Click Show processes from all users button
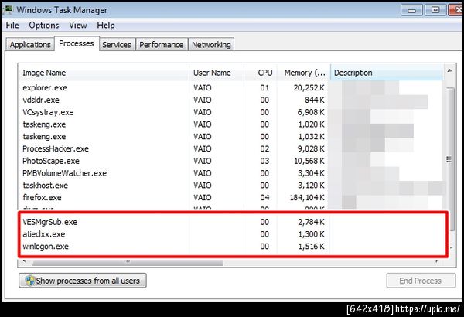464x317 pixels. (x=83, y=281)
